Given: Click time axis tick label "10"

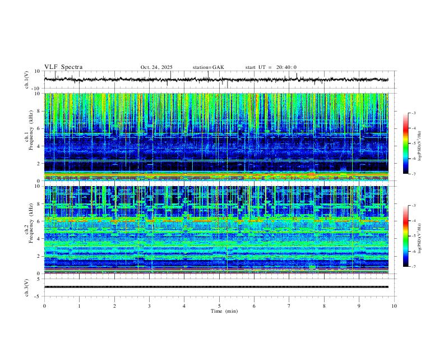Looking at the screenshot, I should click(394, 306).
